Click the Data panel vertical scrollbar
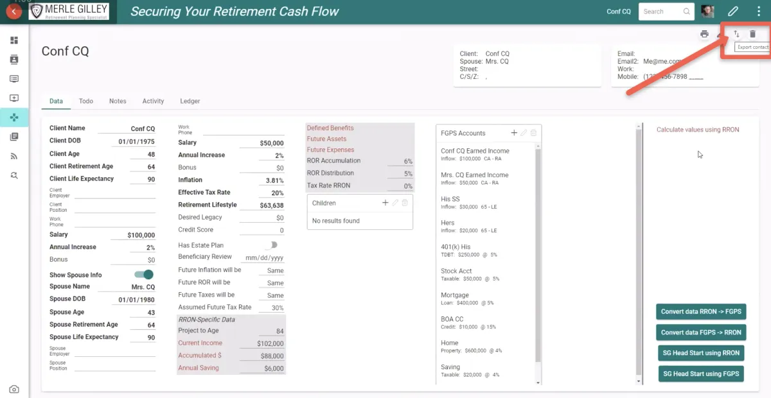771x398 pixels. click(x=639, y=254)
